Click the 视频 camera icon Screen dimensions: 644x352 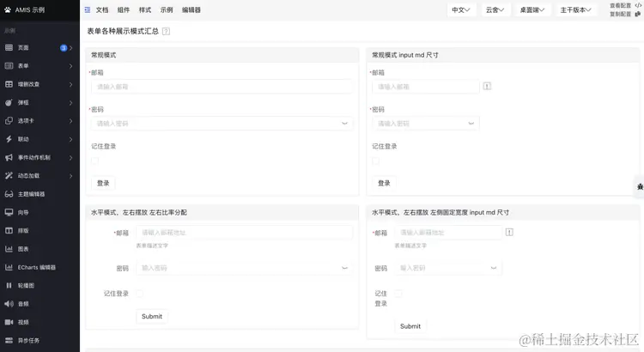pyautogui.click(x=9, y=322)
